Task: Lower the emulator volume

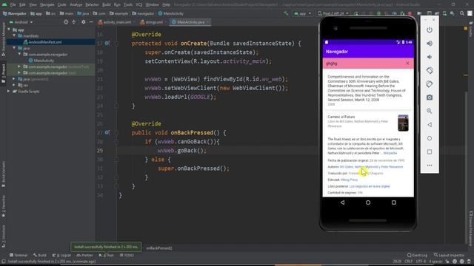Action: 430,57
